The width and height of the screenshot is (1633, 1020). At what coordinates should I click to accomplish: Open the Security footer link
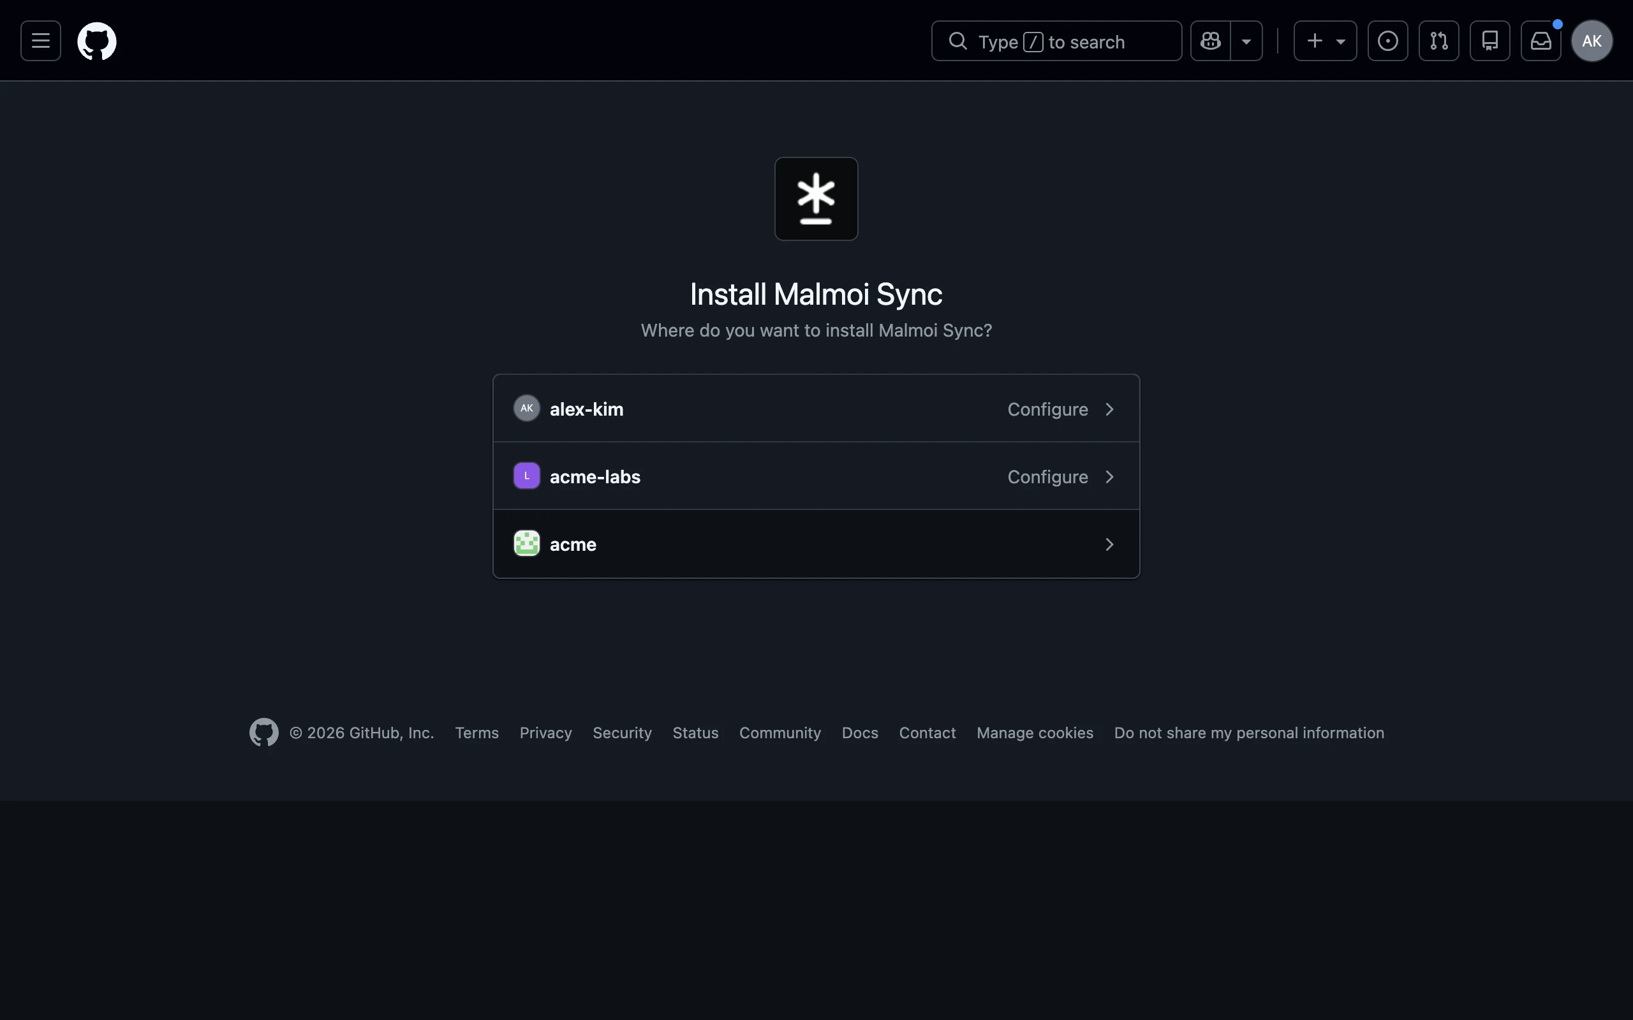coord(621,732)
